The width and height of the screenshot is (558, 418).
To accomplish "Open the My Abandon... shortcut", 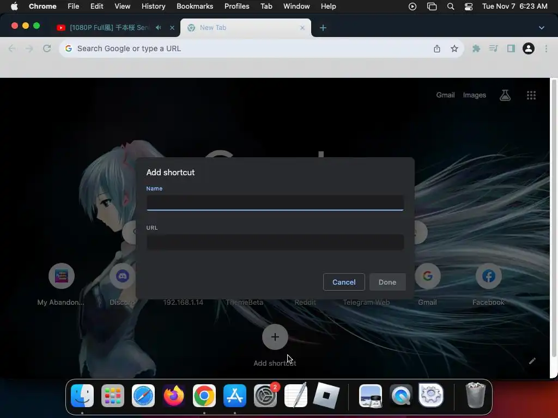I will (61, 284).
